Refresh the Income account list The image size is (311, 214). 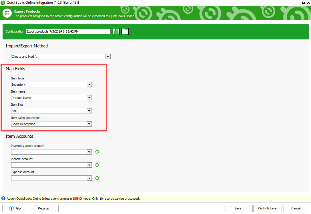[x=97, y=165]
